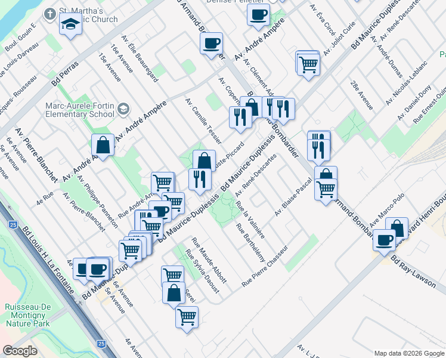Select the 4e Rue label
The height and width of the screenshot is (358, 446).
click(45, 199)
